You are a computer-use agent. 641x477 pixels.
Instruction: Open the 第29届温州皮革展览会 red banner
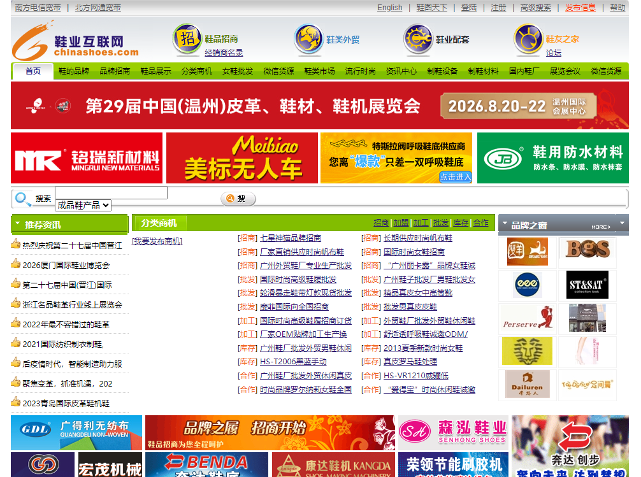(x=320, y=106)
